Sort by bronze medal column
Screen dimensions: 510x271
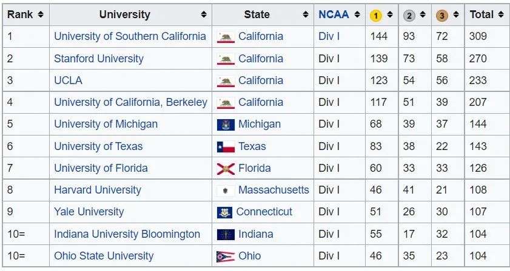pyautogui.click(x=456, y=15)
